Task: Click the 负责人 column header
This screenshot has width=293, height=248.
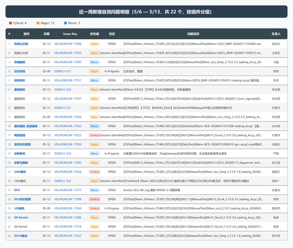Action: click(276, 34)
